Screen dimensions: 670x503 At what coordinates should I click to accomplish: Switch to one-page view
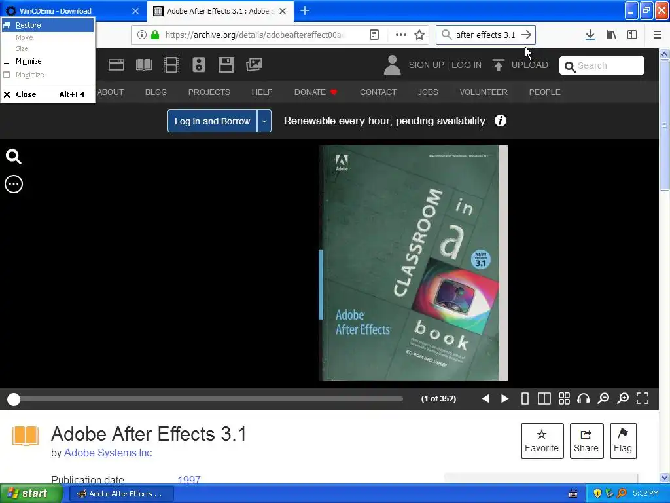click(525, 399)
